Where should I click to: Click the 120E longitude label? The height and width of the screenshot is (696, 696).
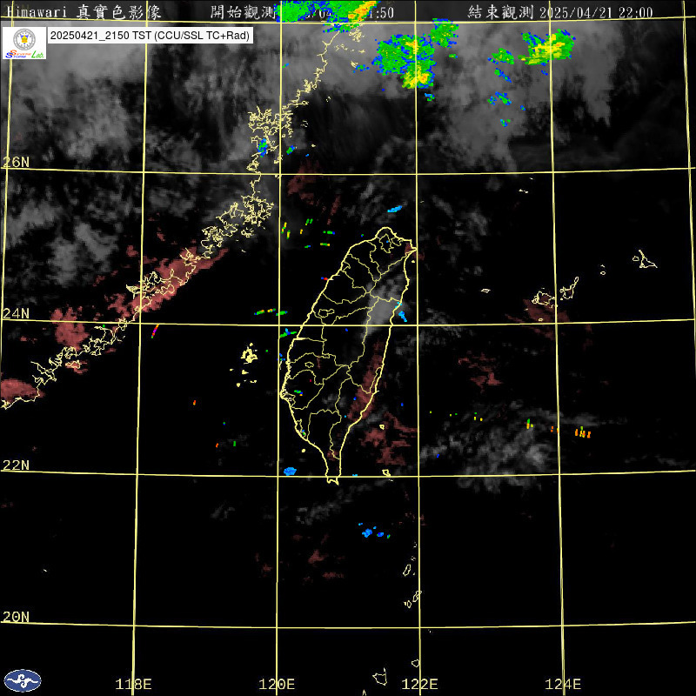coord(277,684)
